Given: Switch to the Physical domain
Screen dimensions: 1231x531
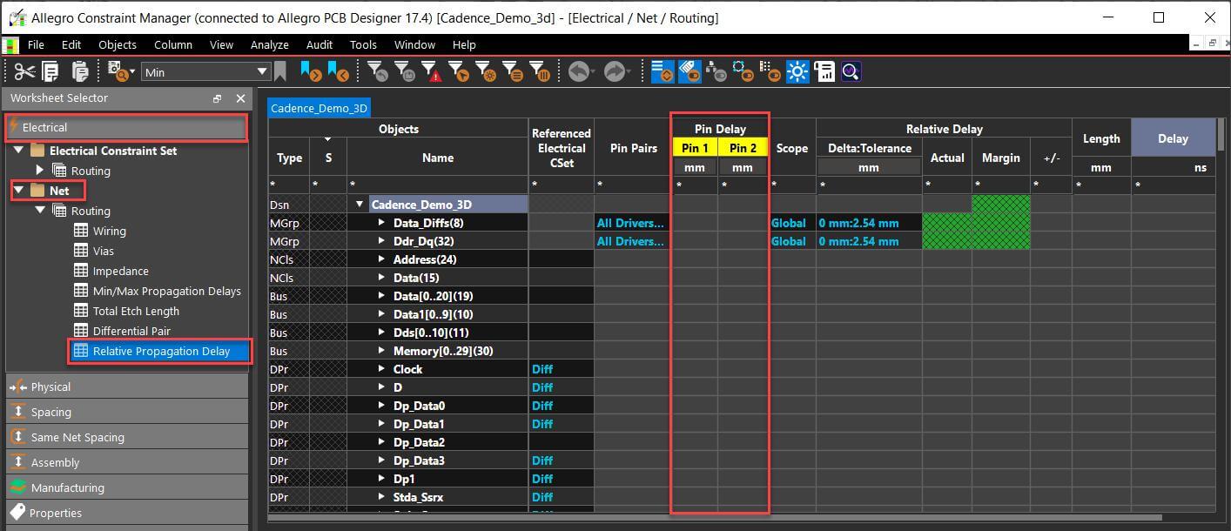Looking at the screenshot, I should [126, 386].
